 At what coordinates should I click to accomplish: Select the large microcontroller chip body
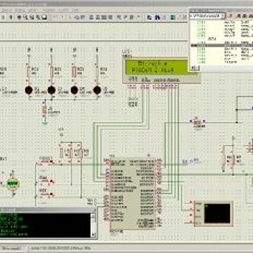point(133,193)
